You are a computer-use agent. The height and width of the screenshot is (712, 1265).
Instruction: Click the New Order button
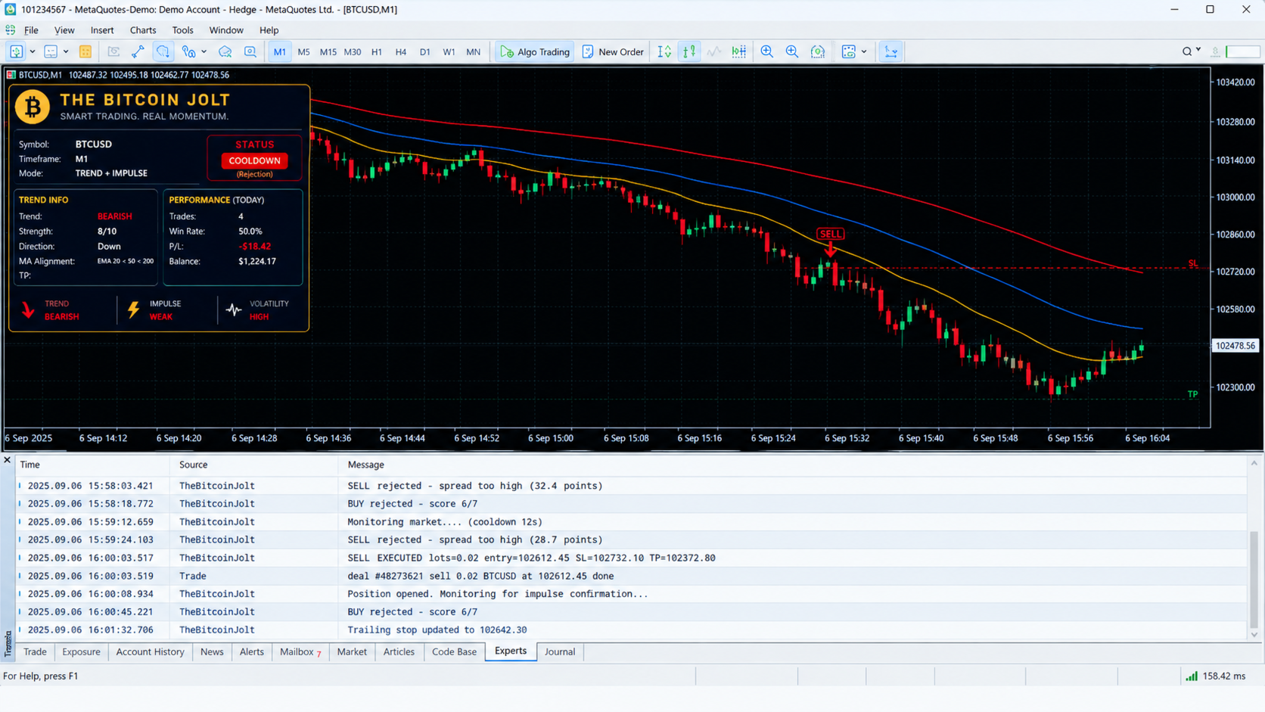613,51
